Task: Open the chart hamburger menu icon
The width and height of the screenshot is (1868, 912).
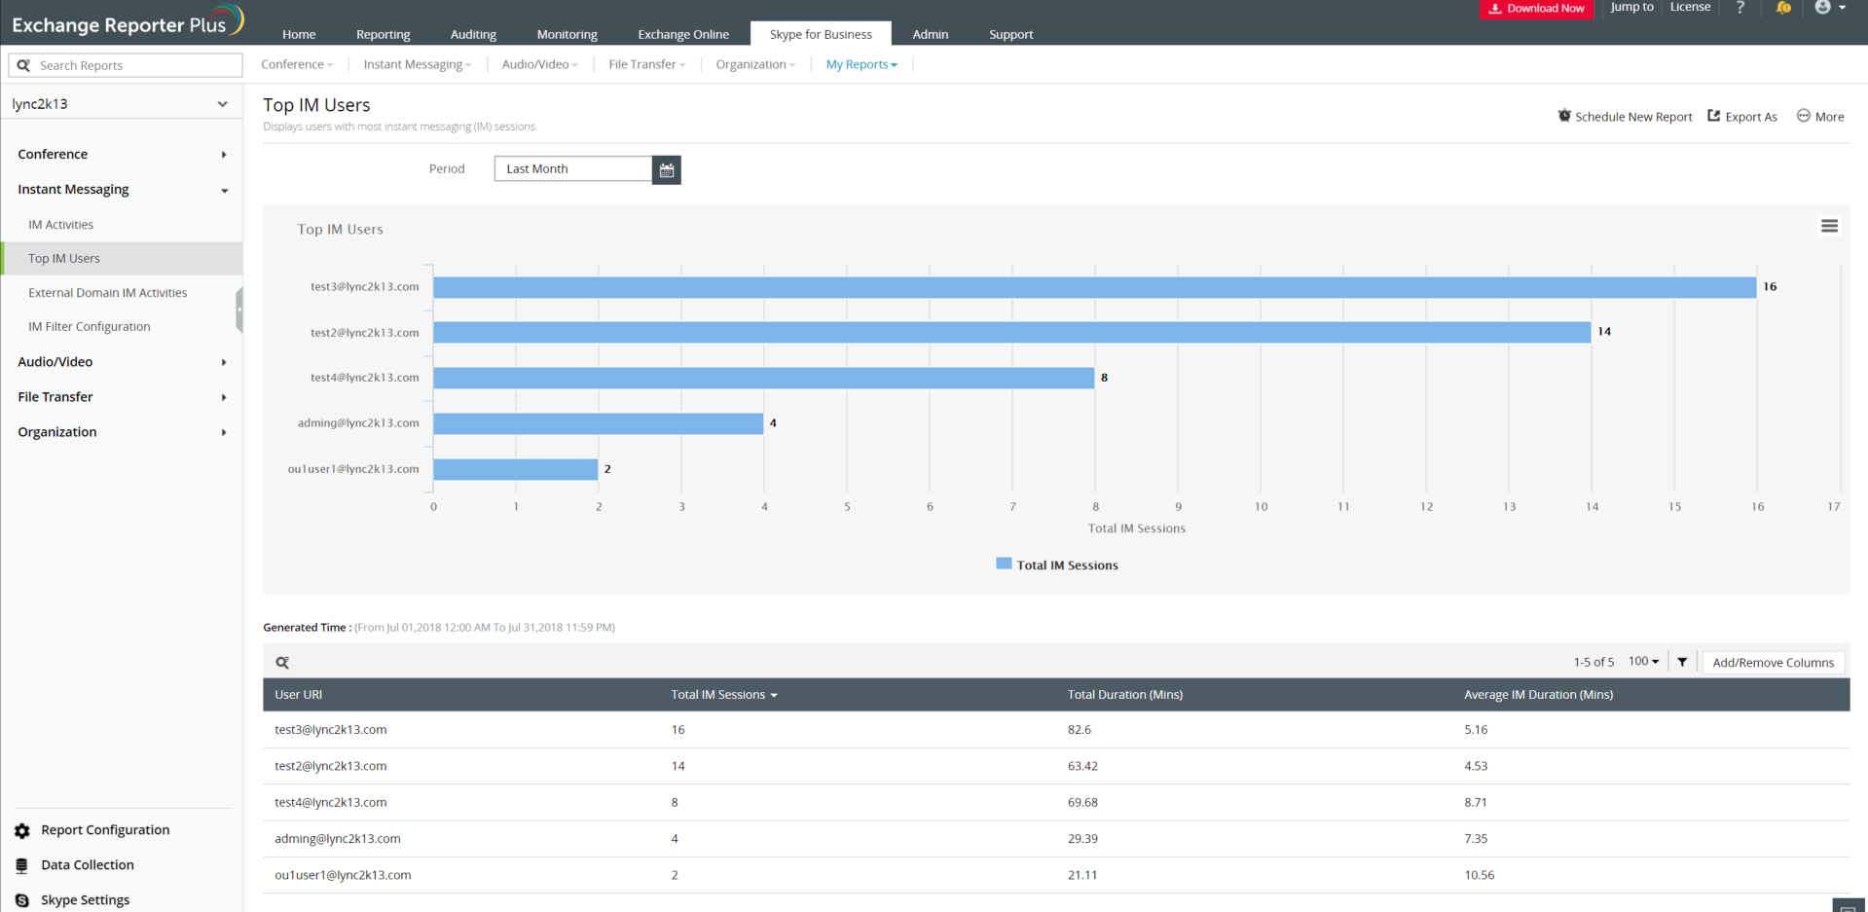Action: [x=1830, y=226]
